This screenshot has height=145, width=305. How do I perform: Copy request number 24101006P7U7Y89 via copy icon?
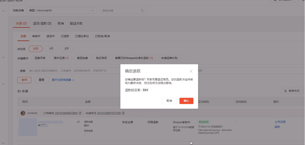tap(123, 113)
